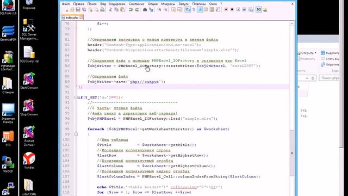Viewport: 348px width, 196px height.
Task: Click the SQLTools 1.6 desktop icon
Action: pos(8,7)
